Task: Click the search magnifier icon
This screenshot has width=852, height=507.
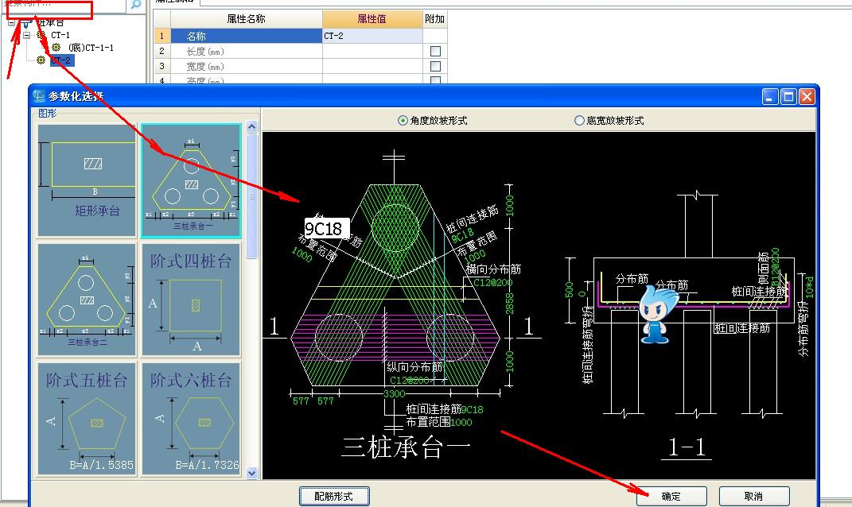Action: tap(135, 4)
